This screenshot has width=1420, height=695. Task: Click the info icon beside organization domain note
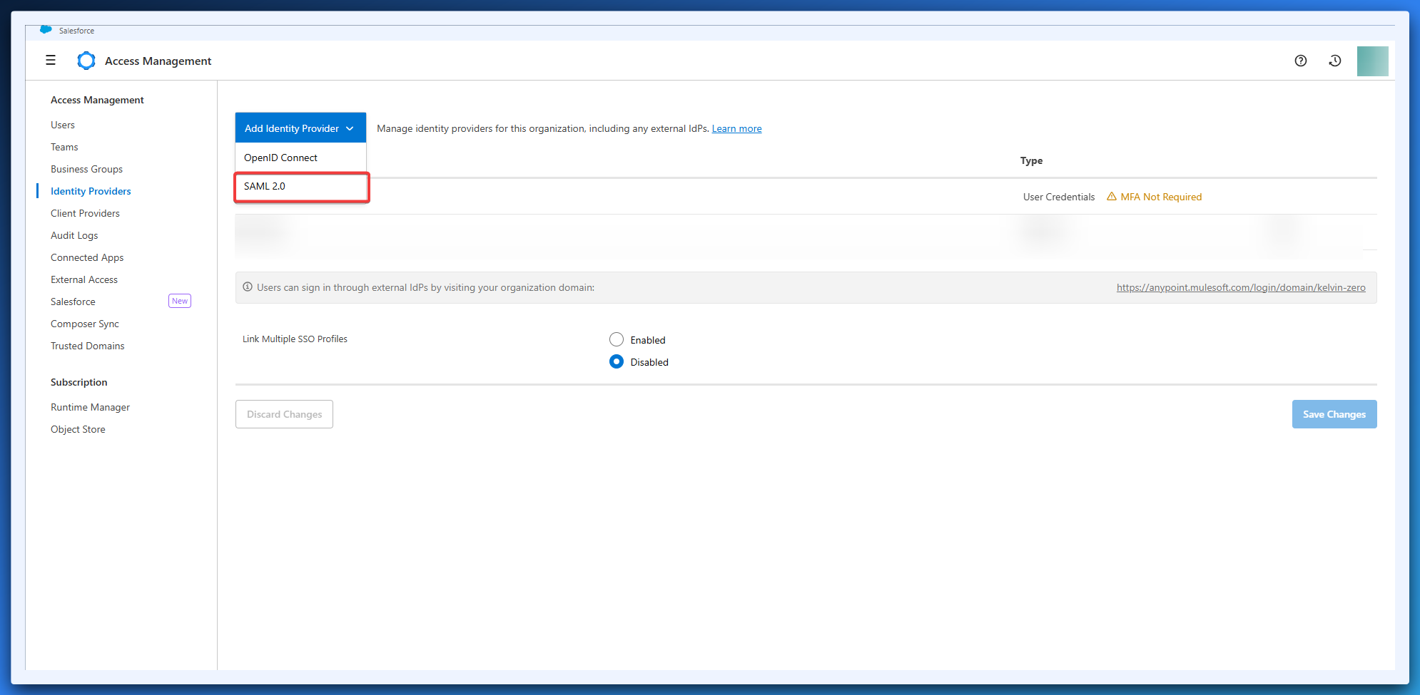248,287
